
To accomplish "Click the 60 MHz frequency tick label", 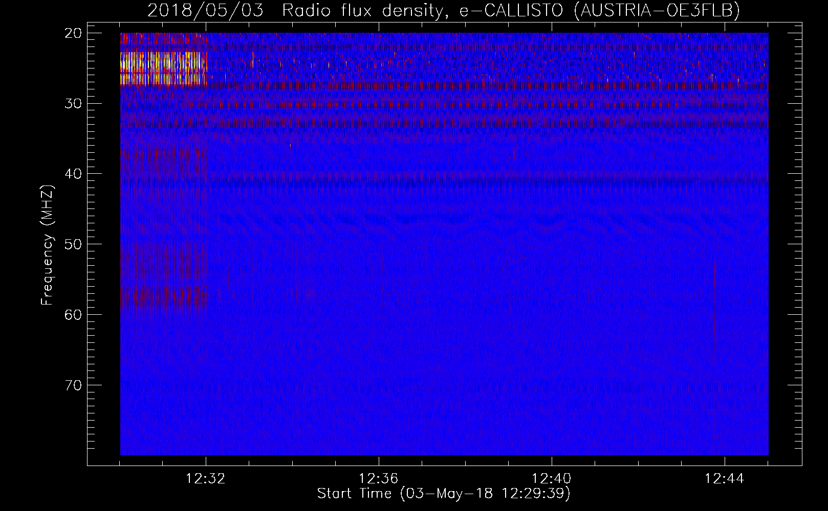I will pos(74,314).
